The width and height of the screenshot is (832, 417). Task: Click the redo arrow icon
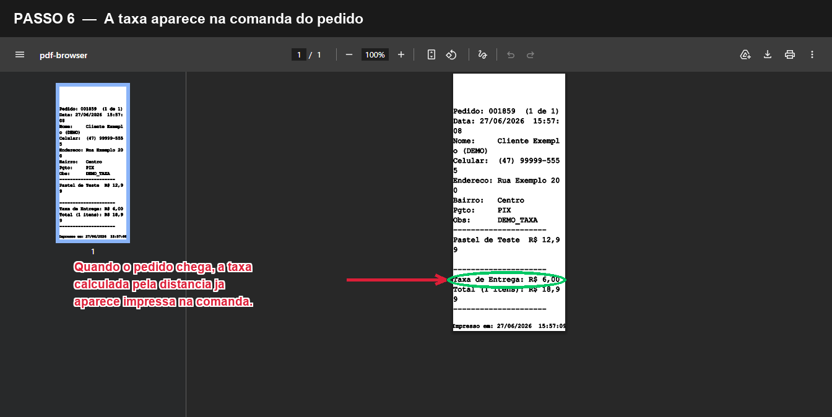click(x=531, y=54)
